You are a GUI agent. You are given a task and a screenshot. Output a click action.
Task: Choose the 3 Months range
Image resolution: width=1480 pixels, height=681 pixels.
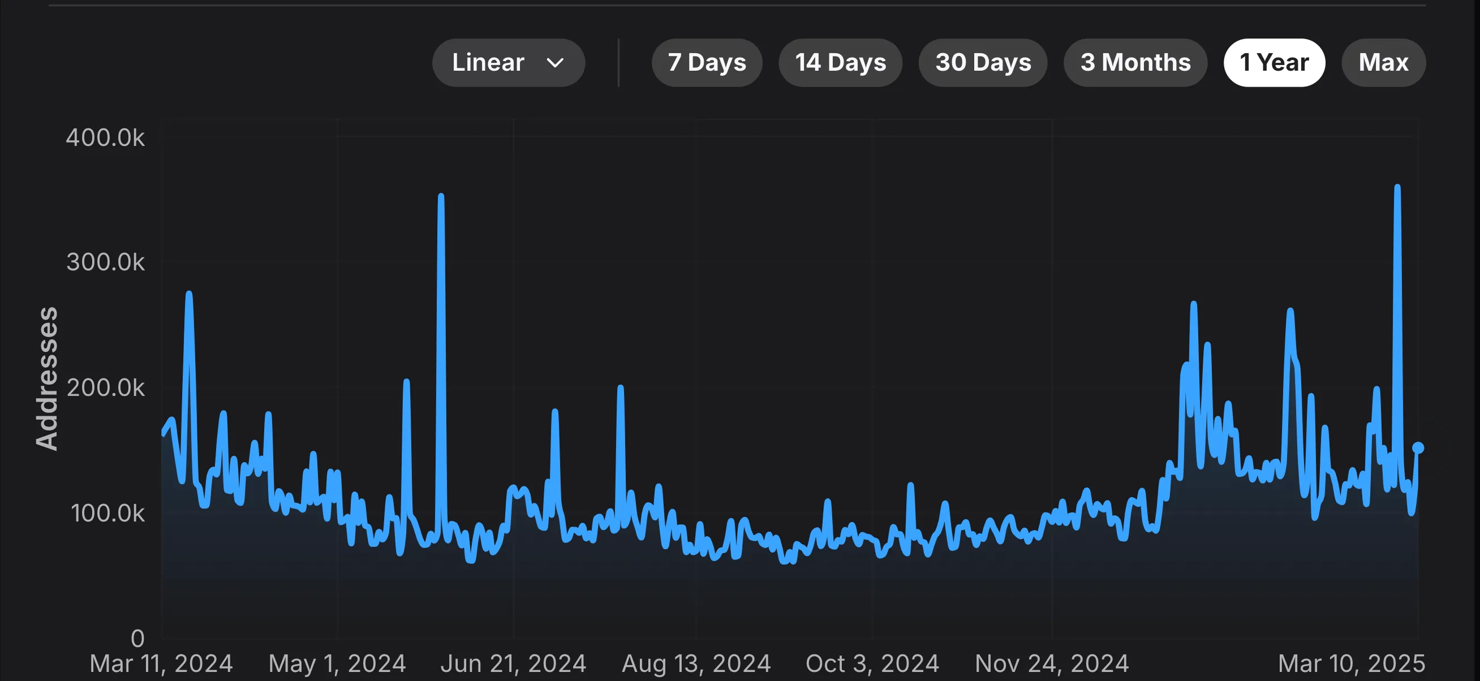coord(1135,63)
